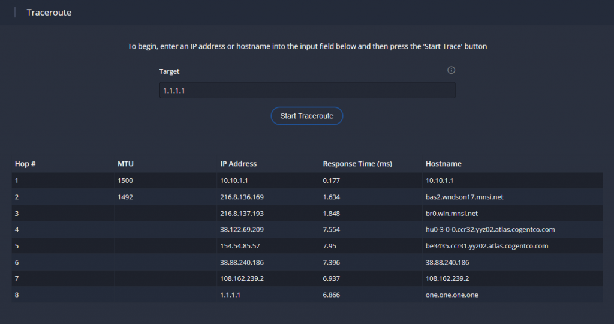Select hu0-3-0-0.ccr32.yyz02.atlas.cogentco.com hostname

tap(490, 230)
